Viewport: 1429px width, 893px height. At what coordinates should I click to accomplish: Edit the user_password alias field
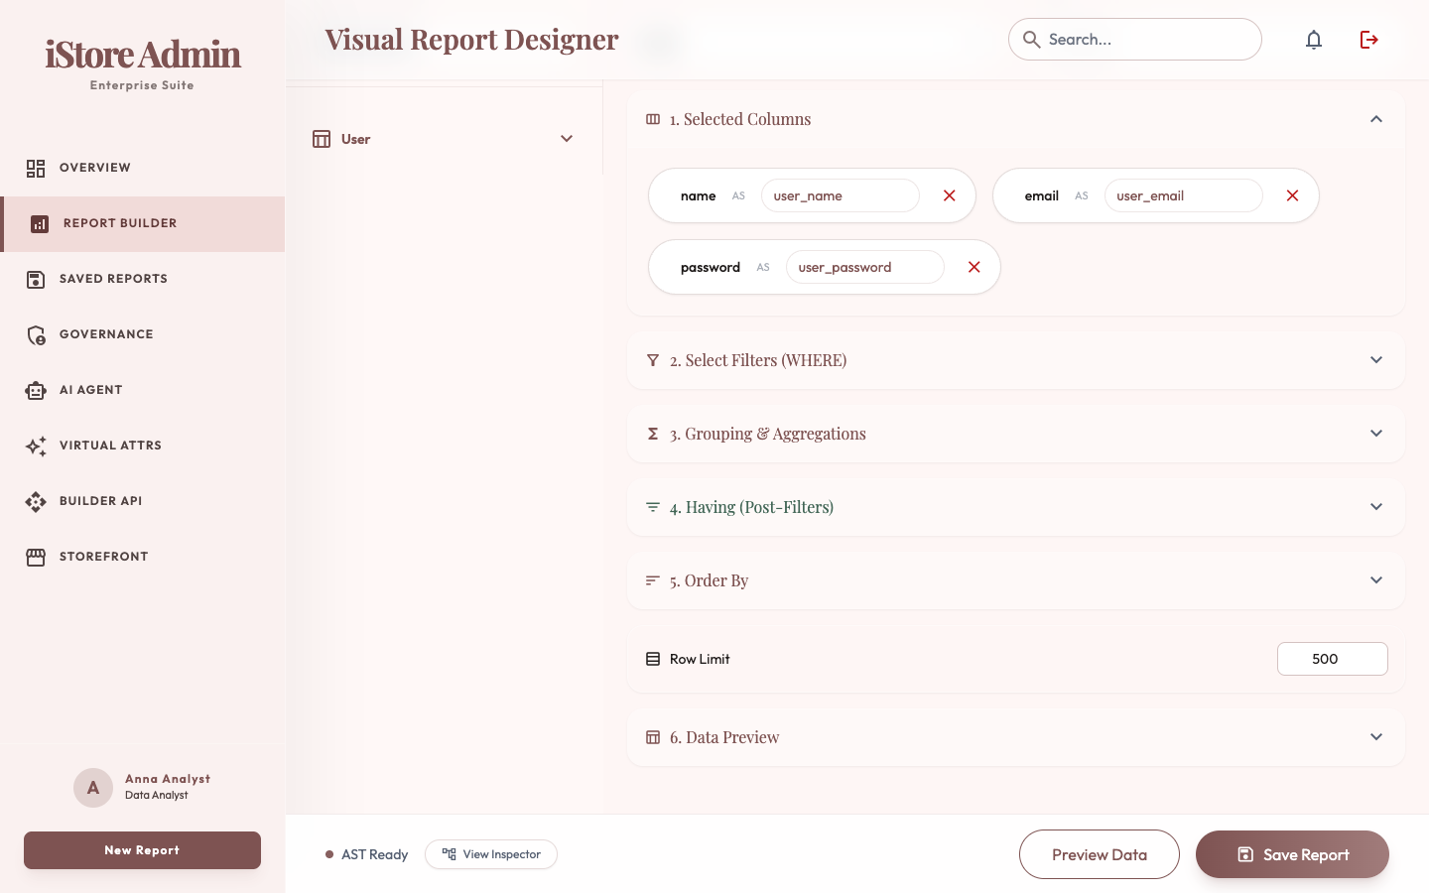pos(865,267)
